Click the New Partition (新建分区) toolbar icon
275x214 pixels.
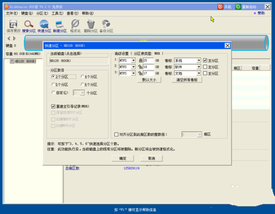(x=60, y=24)
